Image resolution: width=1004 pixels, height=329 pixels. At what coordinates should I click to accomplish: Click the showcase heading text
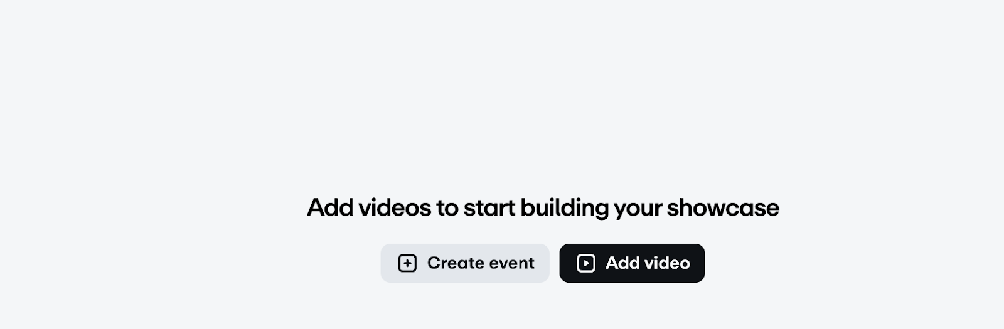[x=543, y=207]
